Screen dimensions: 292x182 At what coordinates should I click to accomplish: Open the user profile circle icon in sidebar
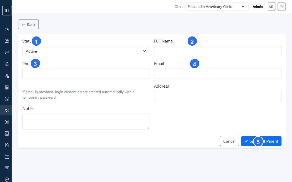(x=7, y=41)
